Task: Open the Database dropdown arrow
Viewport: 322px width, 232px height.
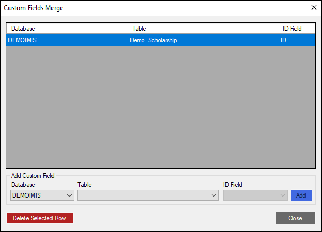Action: tap(69, 195)
